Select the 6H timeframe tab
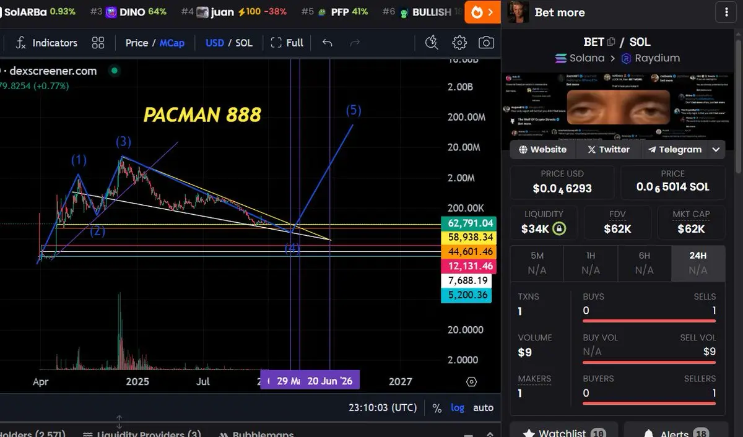Screen dimensions: 743x437 645,263
